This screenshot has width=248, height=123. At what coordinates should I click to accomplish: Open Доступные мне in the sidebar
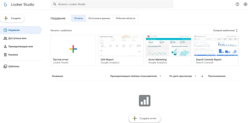[21, 38]
